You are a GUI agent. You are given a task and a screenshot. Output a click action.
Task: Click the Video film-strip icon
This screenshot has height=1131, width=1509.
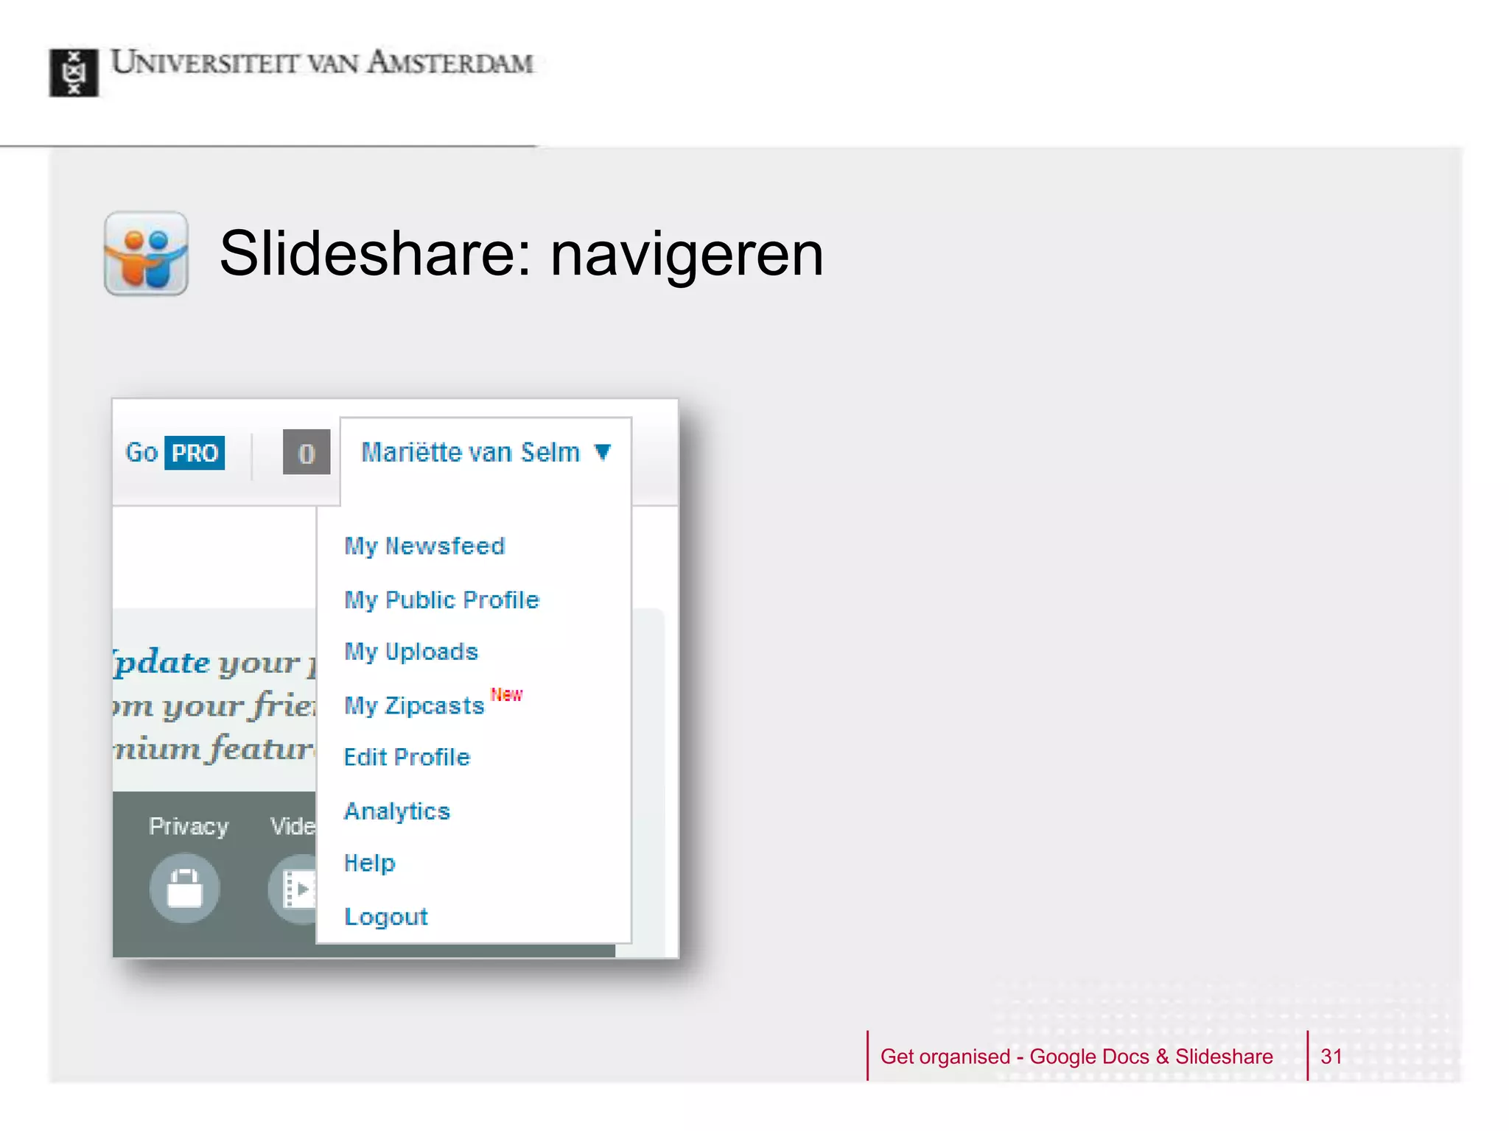click(x=293, y=889)
